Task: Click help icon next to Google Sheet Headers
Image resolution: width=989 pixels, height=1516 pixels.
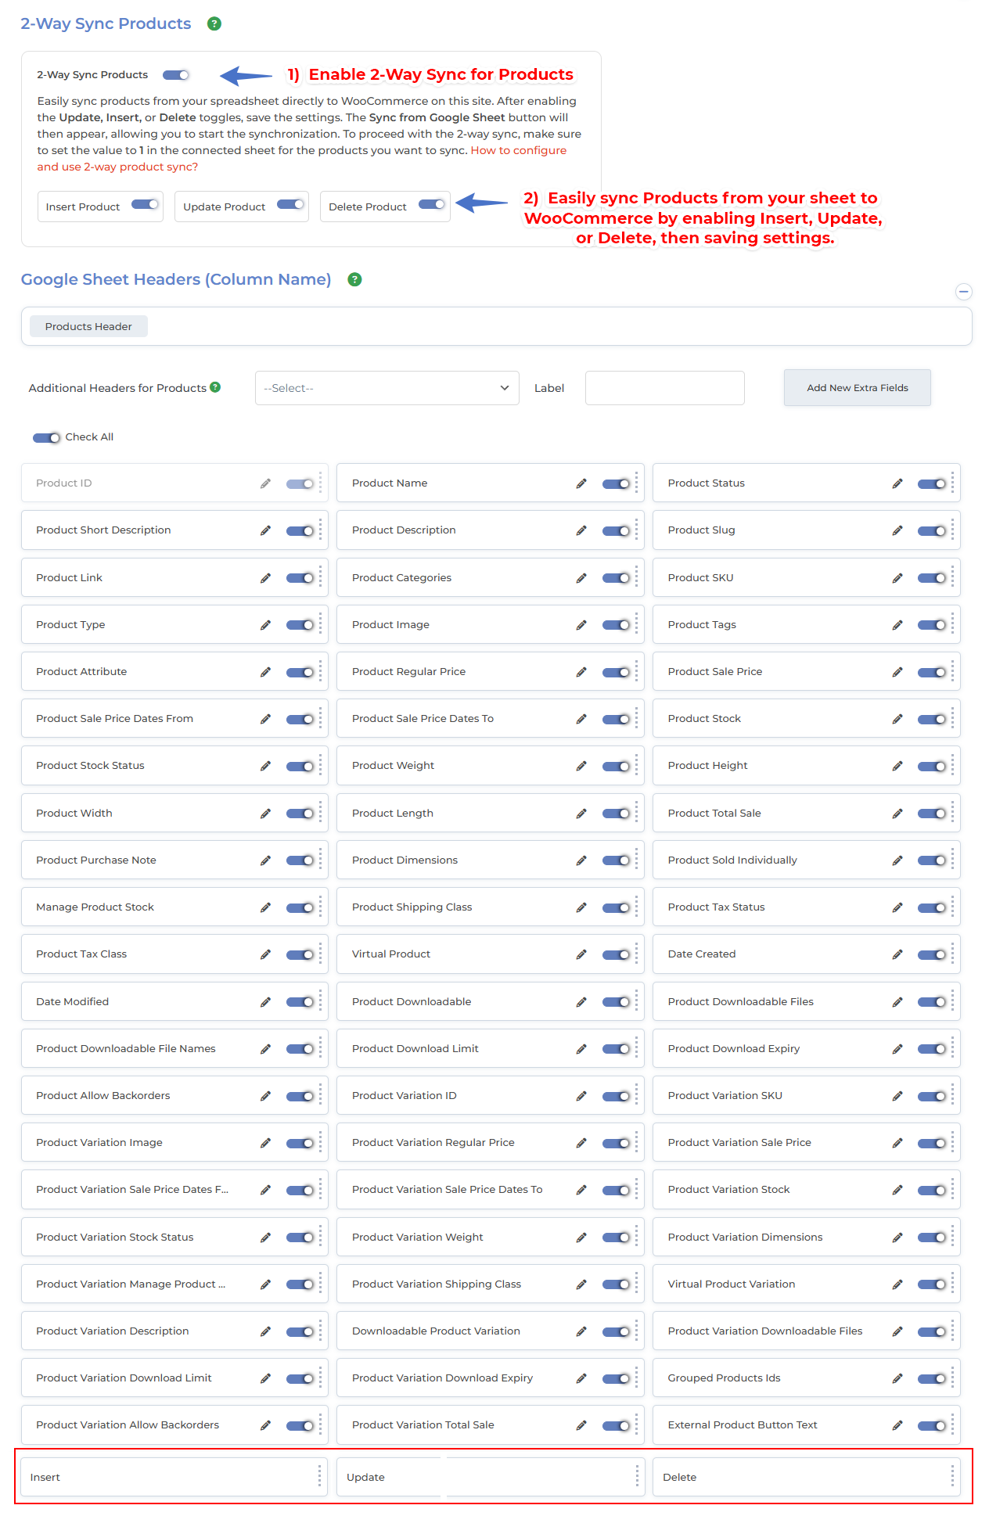Action: (x=354, y=280)
